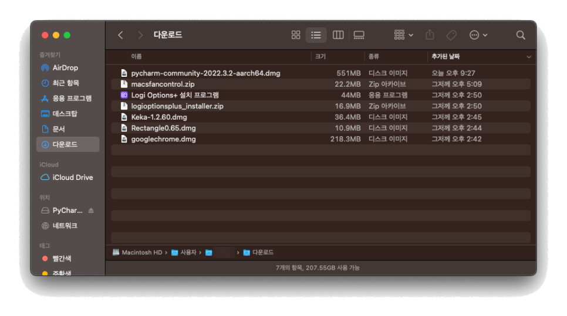Click the macsfancontrol.zip file icon
The height and width of the screenshot is (316, 567).
(x=124, y=84)
